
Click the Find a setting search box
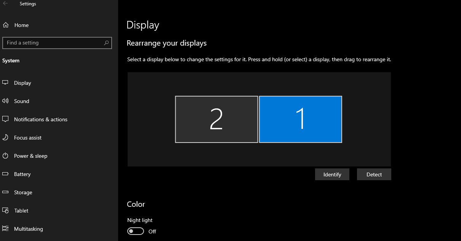57,43
